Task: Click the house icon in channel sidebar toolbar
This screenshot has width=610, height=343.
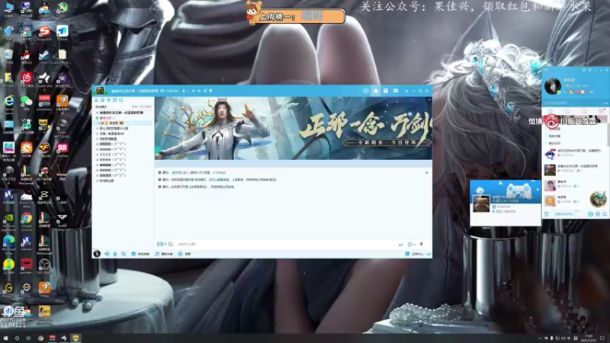Action: (103, 101)
